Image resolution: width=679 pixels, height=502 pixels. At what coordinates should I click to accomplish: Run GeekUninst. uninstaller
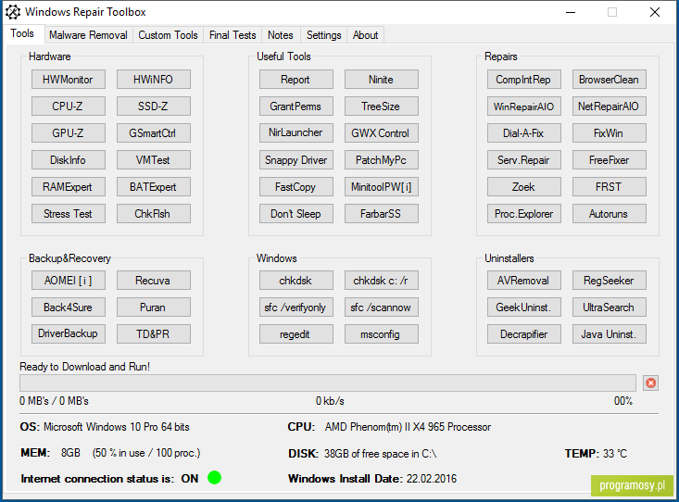tap(524, 307)
